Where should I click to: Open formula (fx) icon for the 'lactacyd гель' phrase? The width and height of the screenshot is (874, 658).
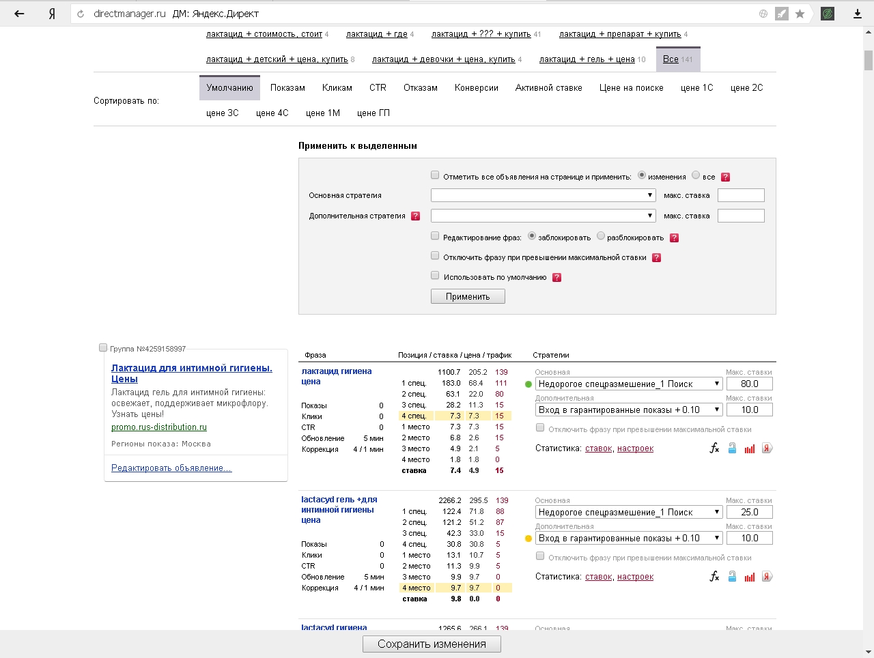click(714, 577)
